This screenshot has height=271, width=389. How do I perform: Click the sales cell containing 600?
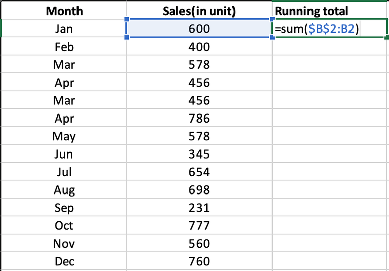point(199,29)
